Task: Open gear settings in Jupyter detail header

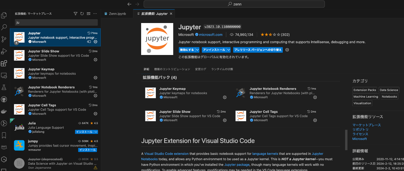Action: [287, 50]
